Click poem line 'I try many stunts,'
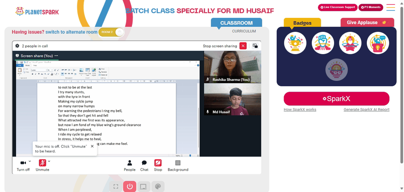Viewport: 404px width, 192px height. coord(72,92)
